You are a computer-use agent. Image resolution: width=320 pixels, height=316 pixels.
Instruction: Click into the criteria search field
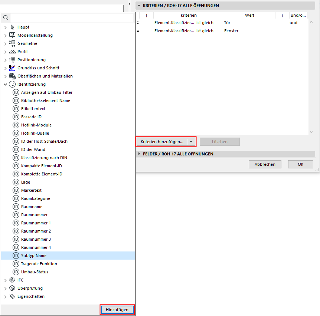click(x=72, y=18)
